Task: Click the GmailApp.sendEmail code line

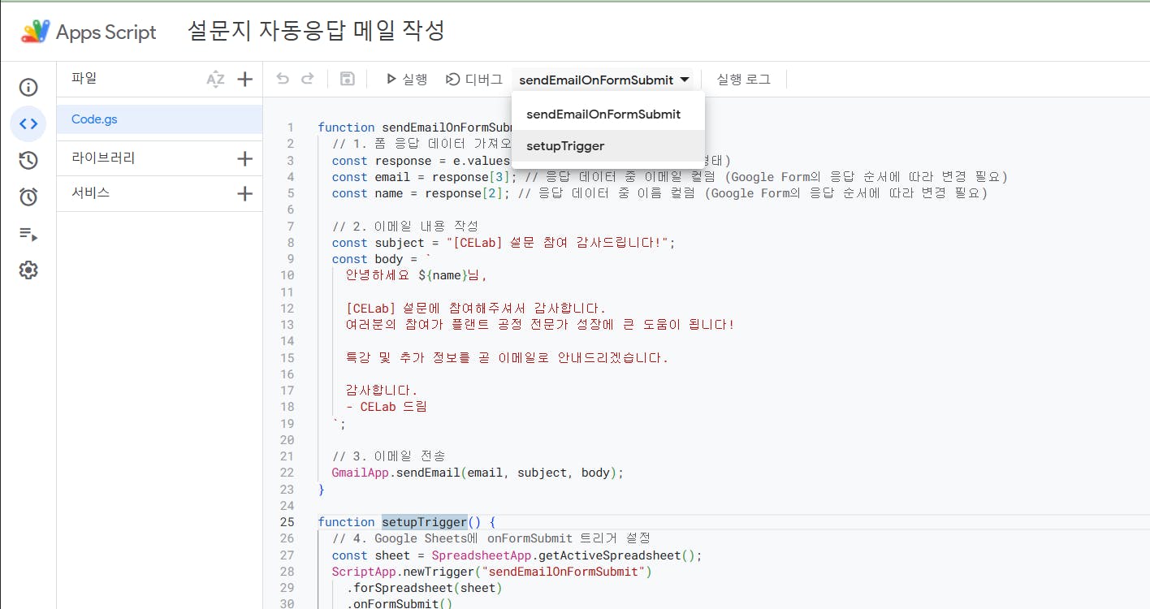Action: (x=478, y=473)
